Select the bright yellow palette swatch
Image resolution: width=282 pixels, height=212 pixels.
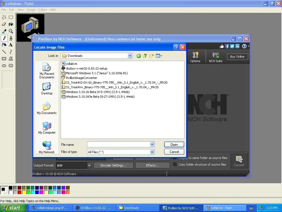(24, 192)
